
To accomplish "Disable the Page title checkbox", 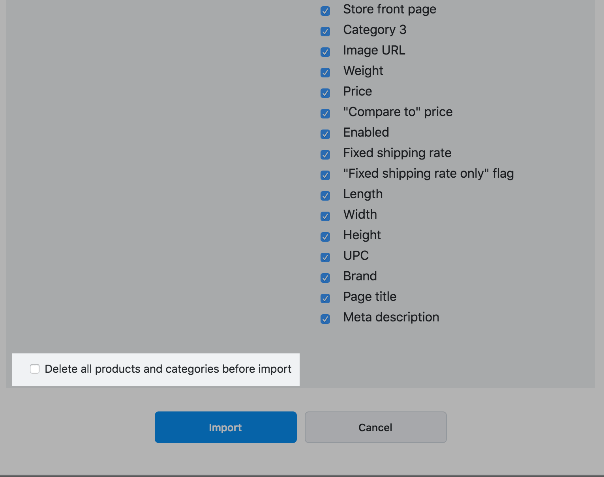I will 325,299.
